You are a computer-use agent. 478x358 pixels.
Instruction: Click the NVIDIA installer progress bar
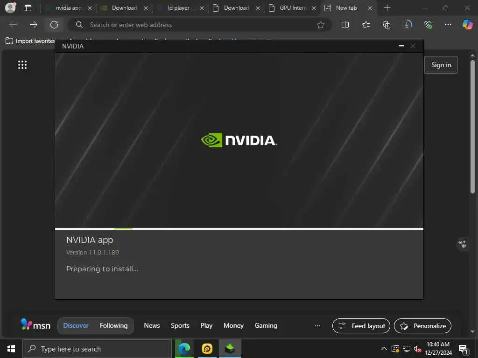point(239,228)
